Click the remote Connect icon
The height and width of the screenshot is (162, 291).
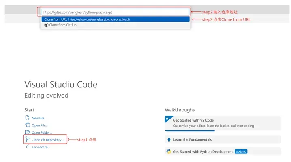coord(28,147)
